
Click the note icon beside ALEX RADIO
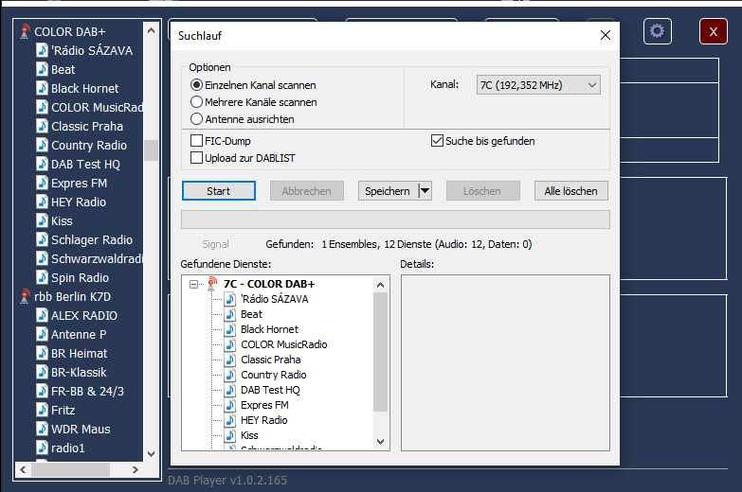coord(42,315)
